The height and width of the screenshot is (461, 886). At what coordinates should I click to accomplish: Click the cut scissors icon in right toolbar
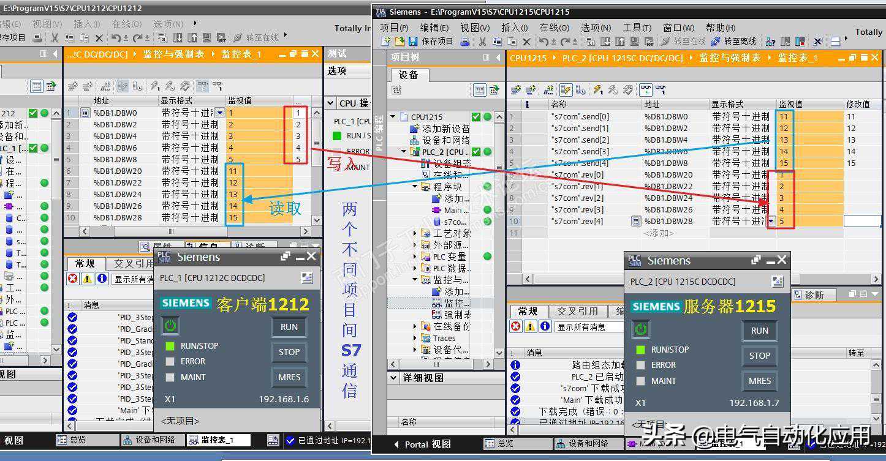482,42
